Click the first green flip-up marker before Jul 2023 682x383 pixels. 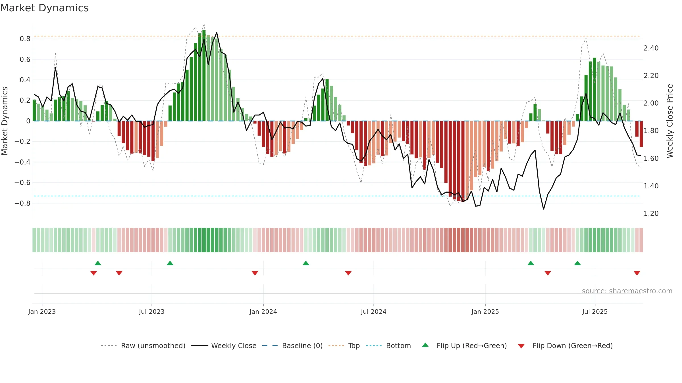click(x=98, y=263)
